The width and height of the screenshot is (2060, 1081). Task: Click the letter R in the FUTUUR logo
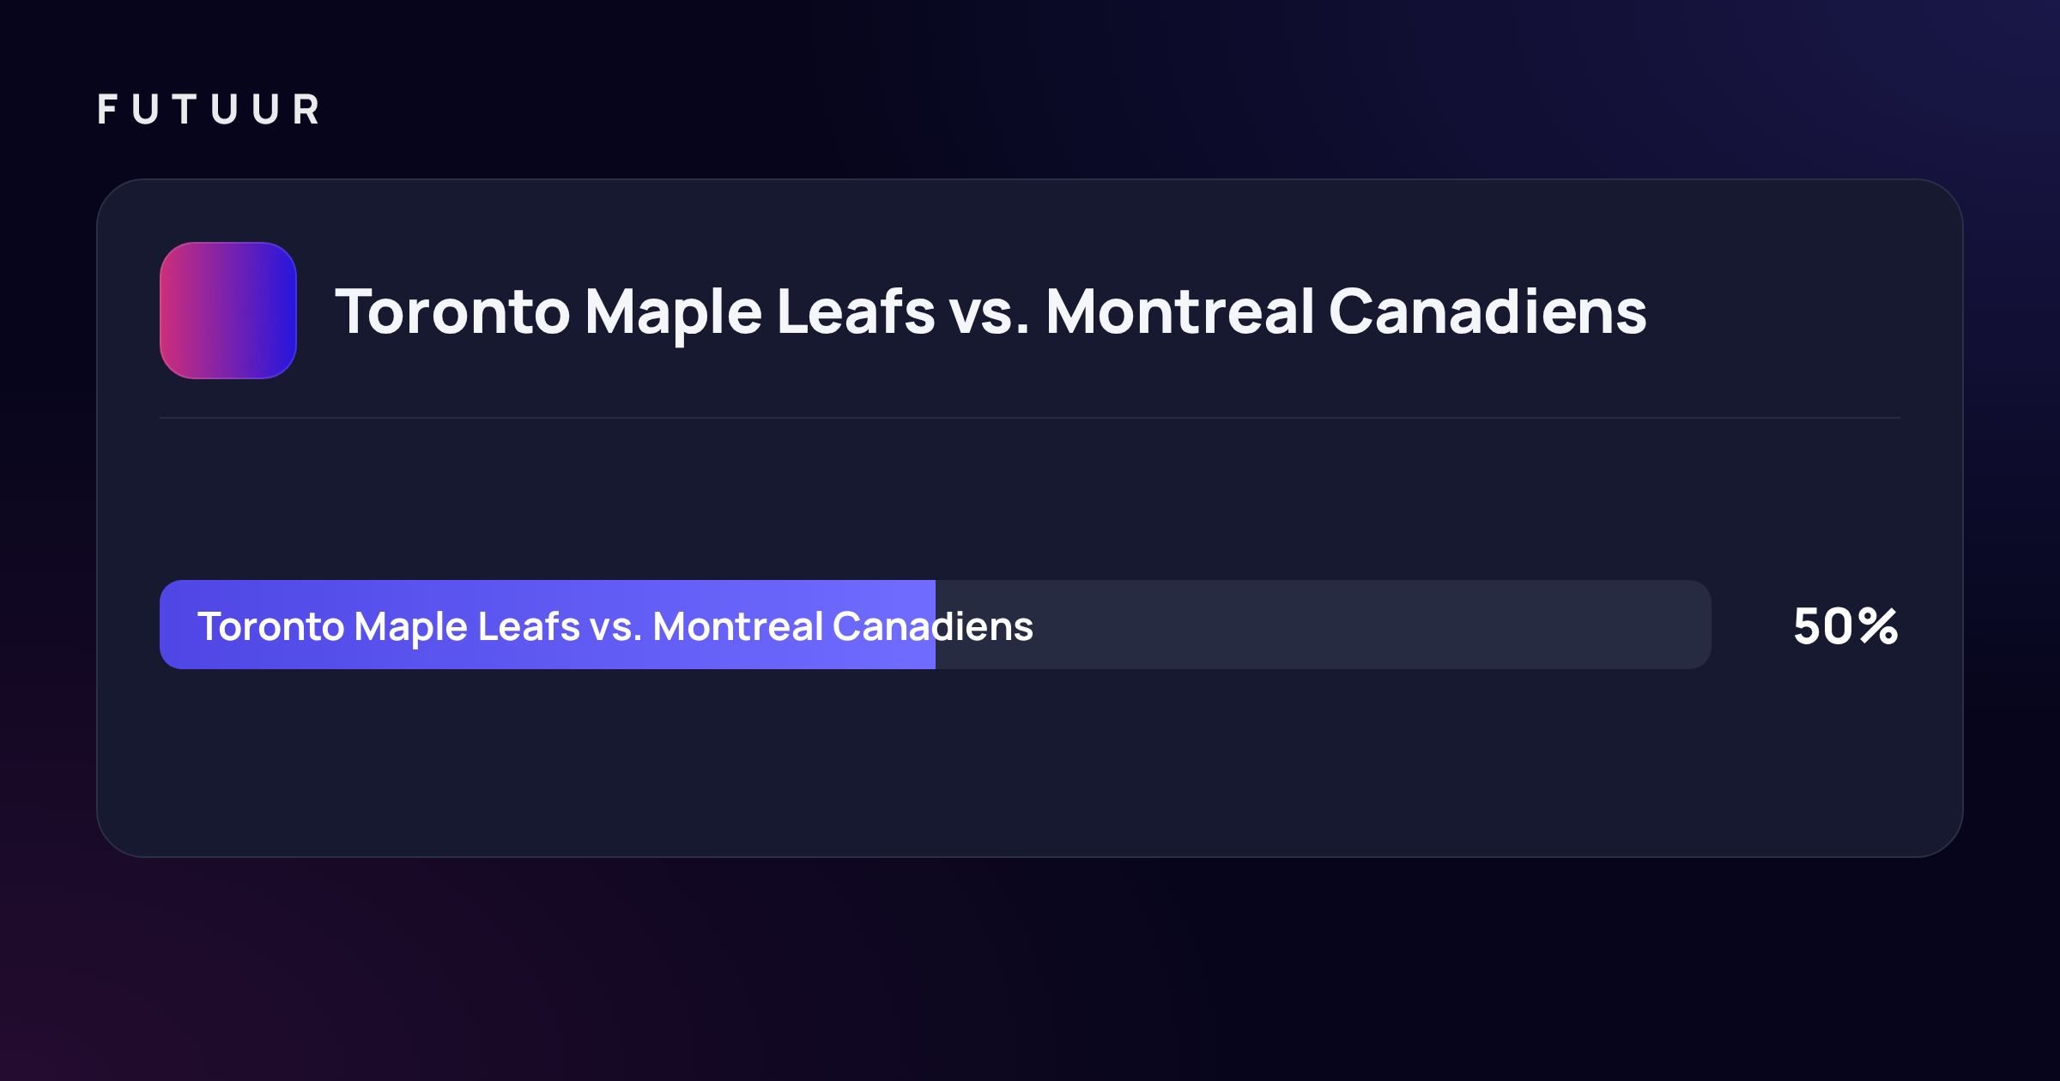(x=306, y=110)
